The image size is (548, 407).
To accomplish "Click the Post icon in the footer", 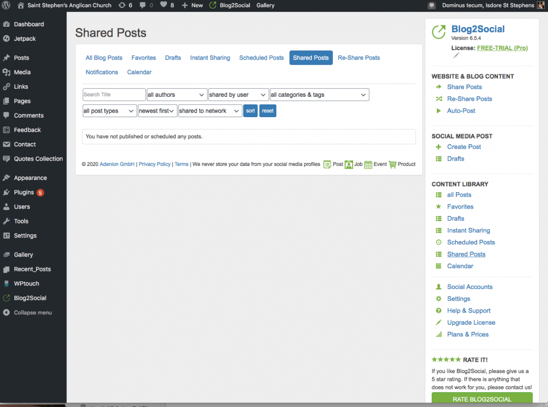I will [327, 165].
